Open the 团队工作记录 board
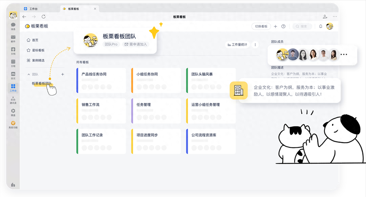The width and height of the screenshot is (366, 197). 101,141
